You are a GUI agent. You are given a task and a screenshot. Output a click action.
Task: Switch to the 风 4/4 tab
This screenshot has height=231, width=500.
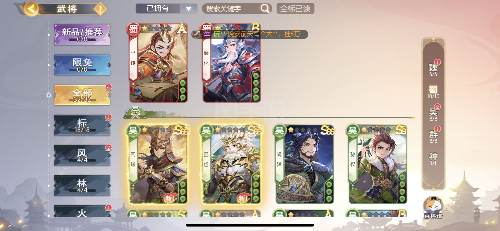(82, 155)
